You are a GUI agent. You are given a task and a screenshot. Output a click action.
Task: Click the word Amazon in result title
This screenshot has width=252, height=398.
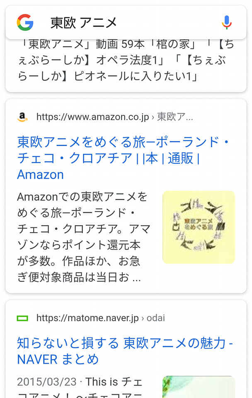(40, 175)
